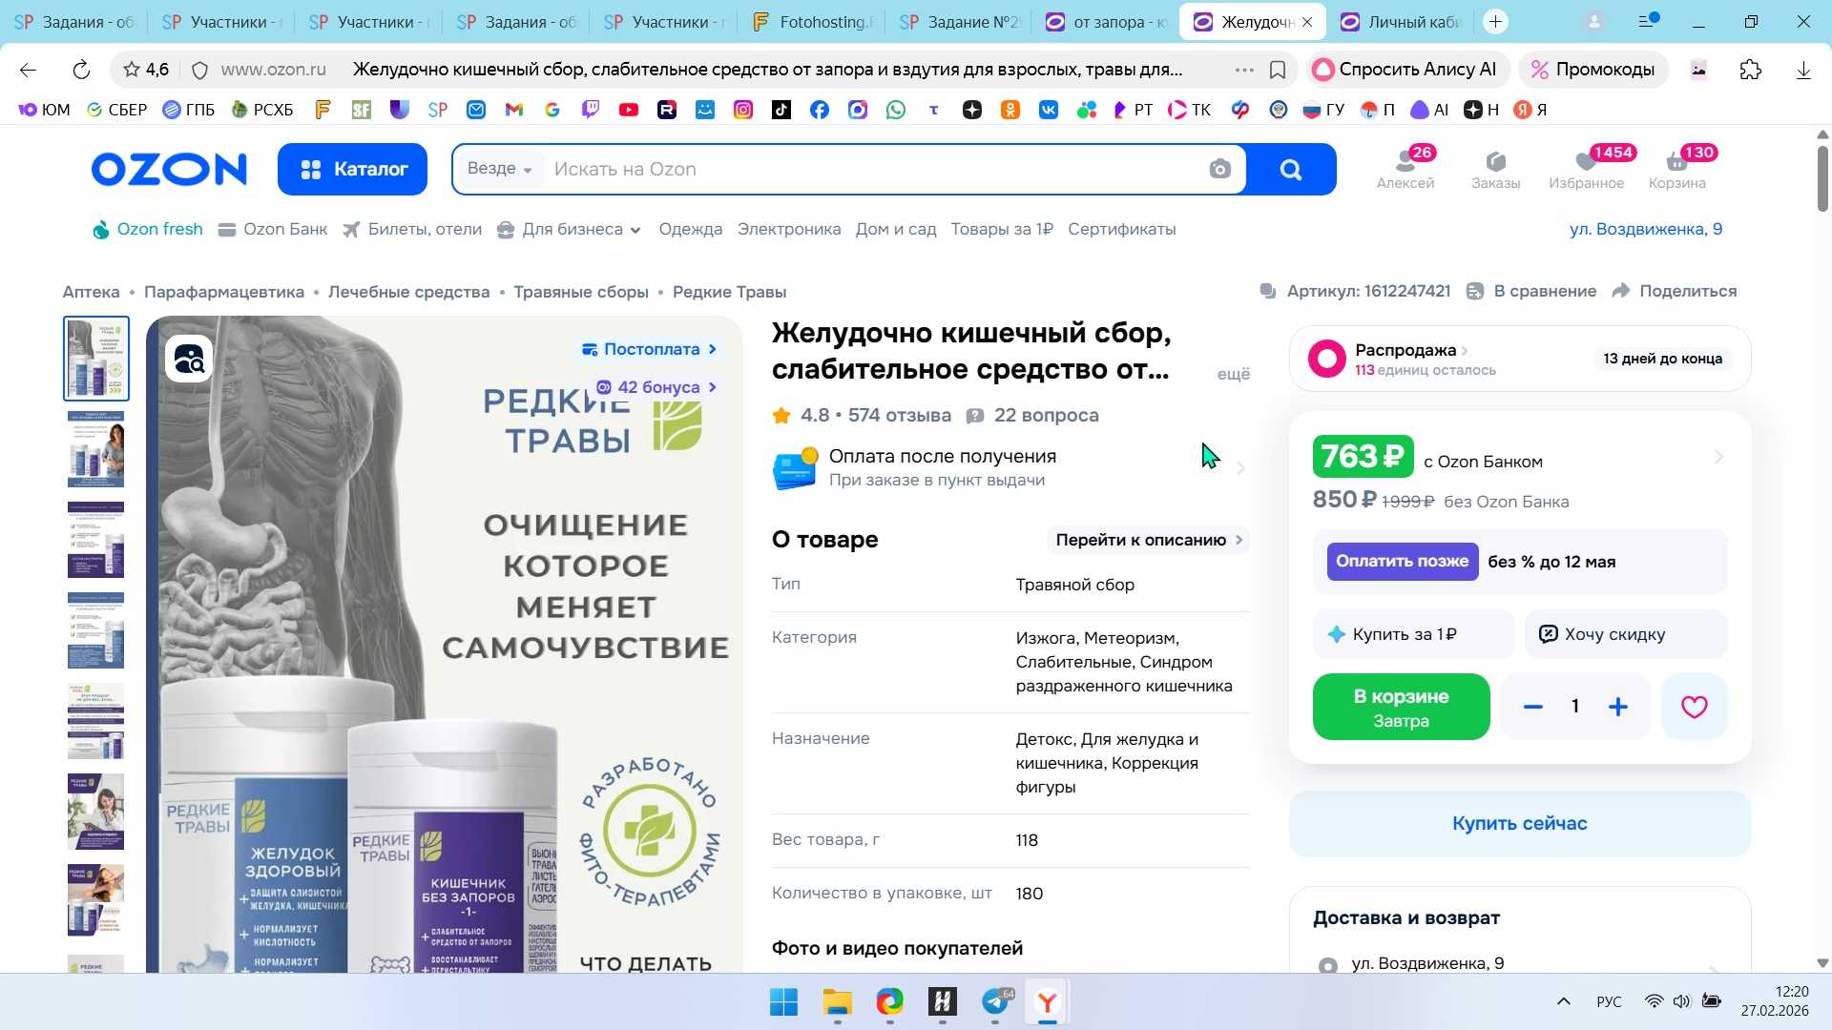Click the blue search magnifier button

1290,170
